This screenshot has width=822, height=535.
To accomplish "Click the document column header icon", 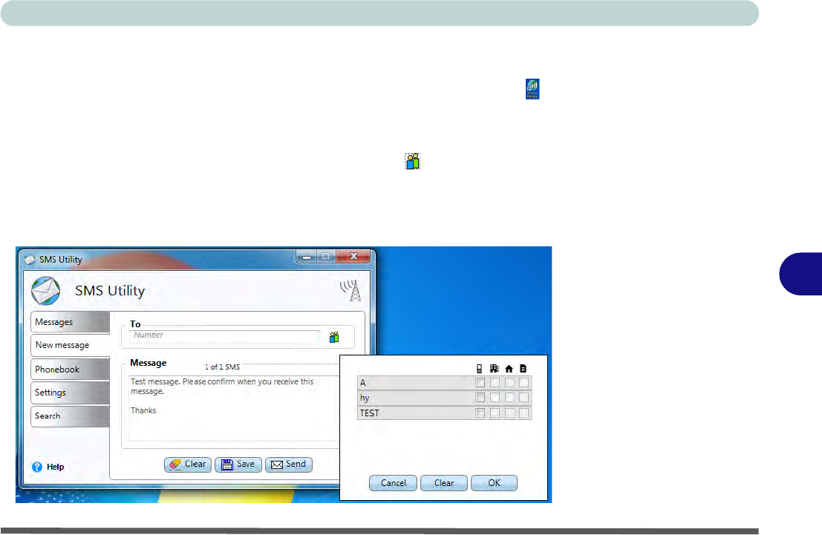I will [x=523, y=367].
